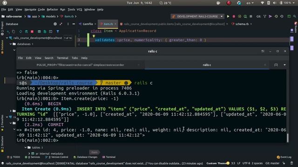Collapse all in Database panel

pyautogui.click(x=61, y=24)
